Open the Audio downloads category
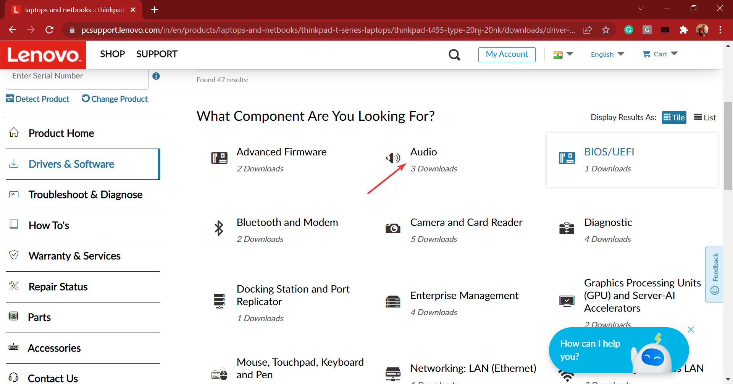The image size is (733, 384). pyautogui.click(x=423, y=152)
